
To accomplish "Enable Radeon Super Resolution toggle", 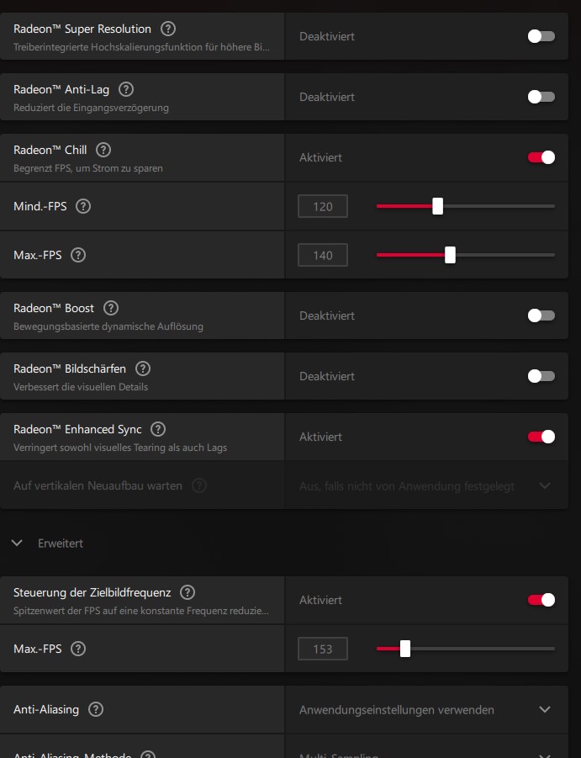I will point(541,36).
